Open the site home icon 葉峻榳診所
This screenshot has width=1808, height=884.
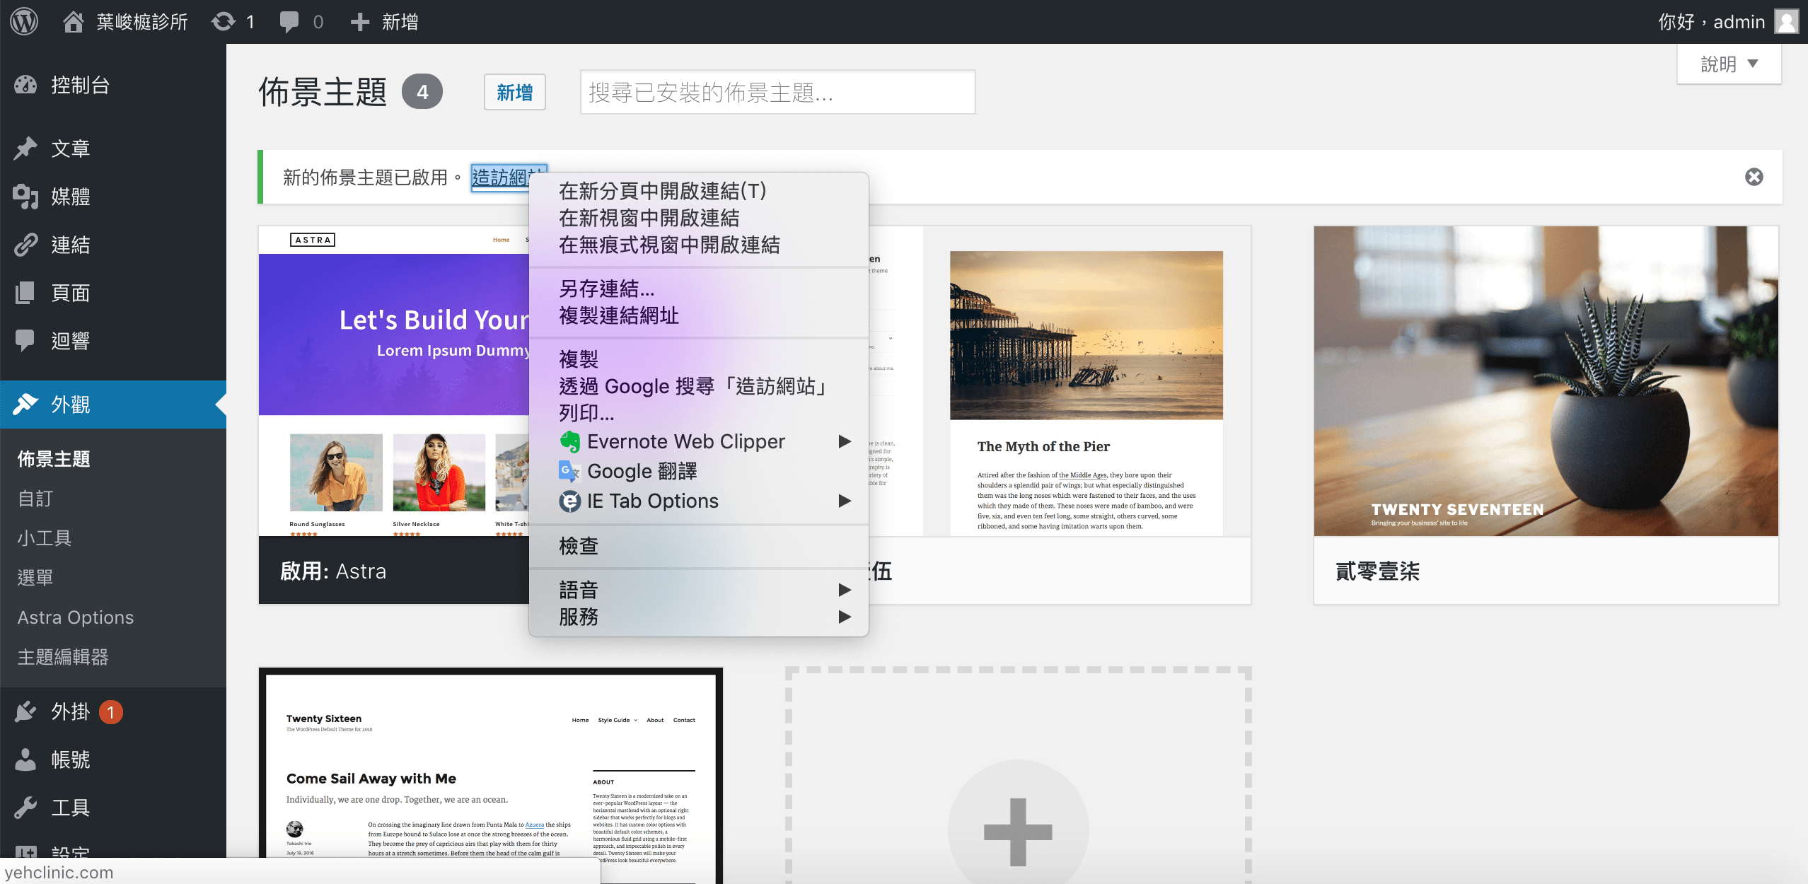pyautogui.click(x=74, y=21)
